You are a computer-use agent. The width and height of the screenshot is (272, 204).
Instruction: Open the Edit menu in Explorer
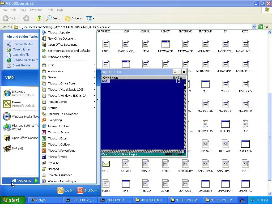point(13,10)
